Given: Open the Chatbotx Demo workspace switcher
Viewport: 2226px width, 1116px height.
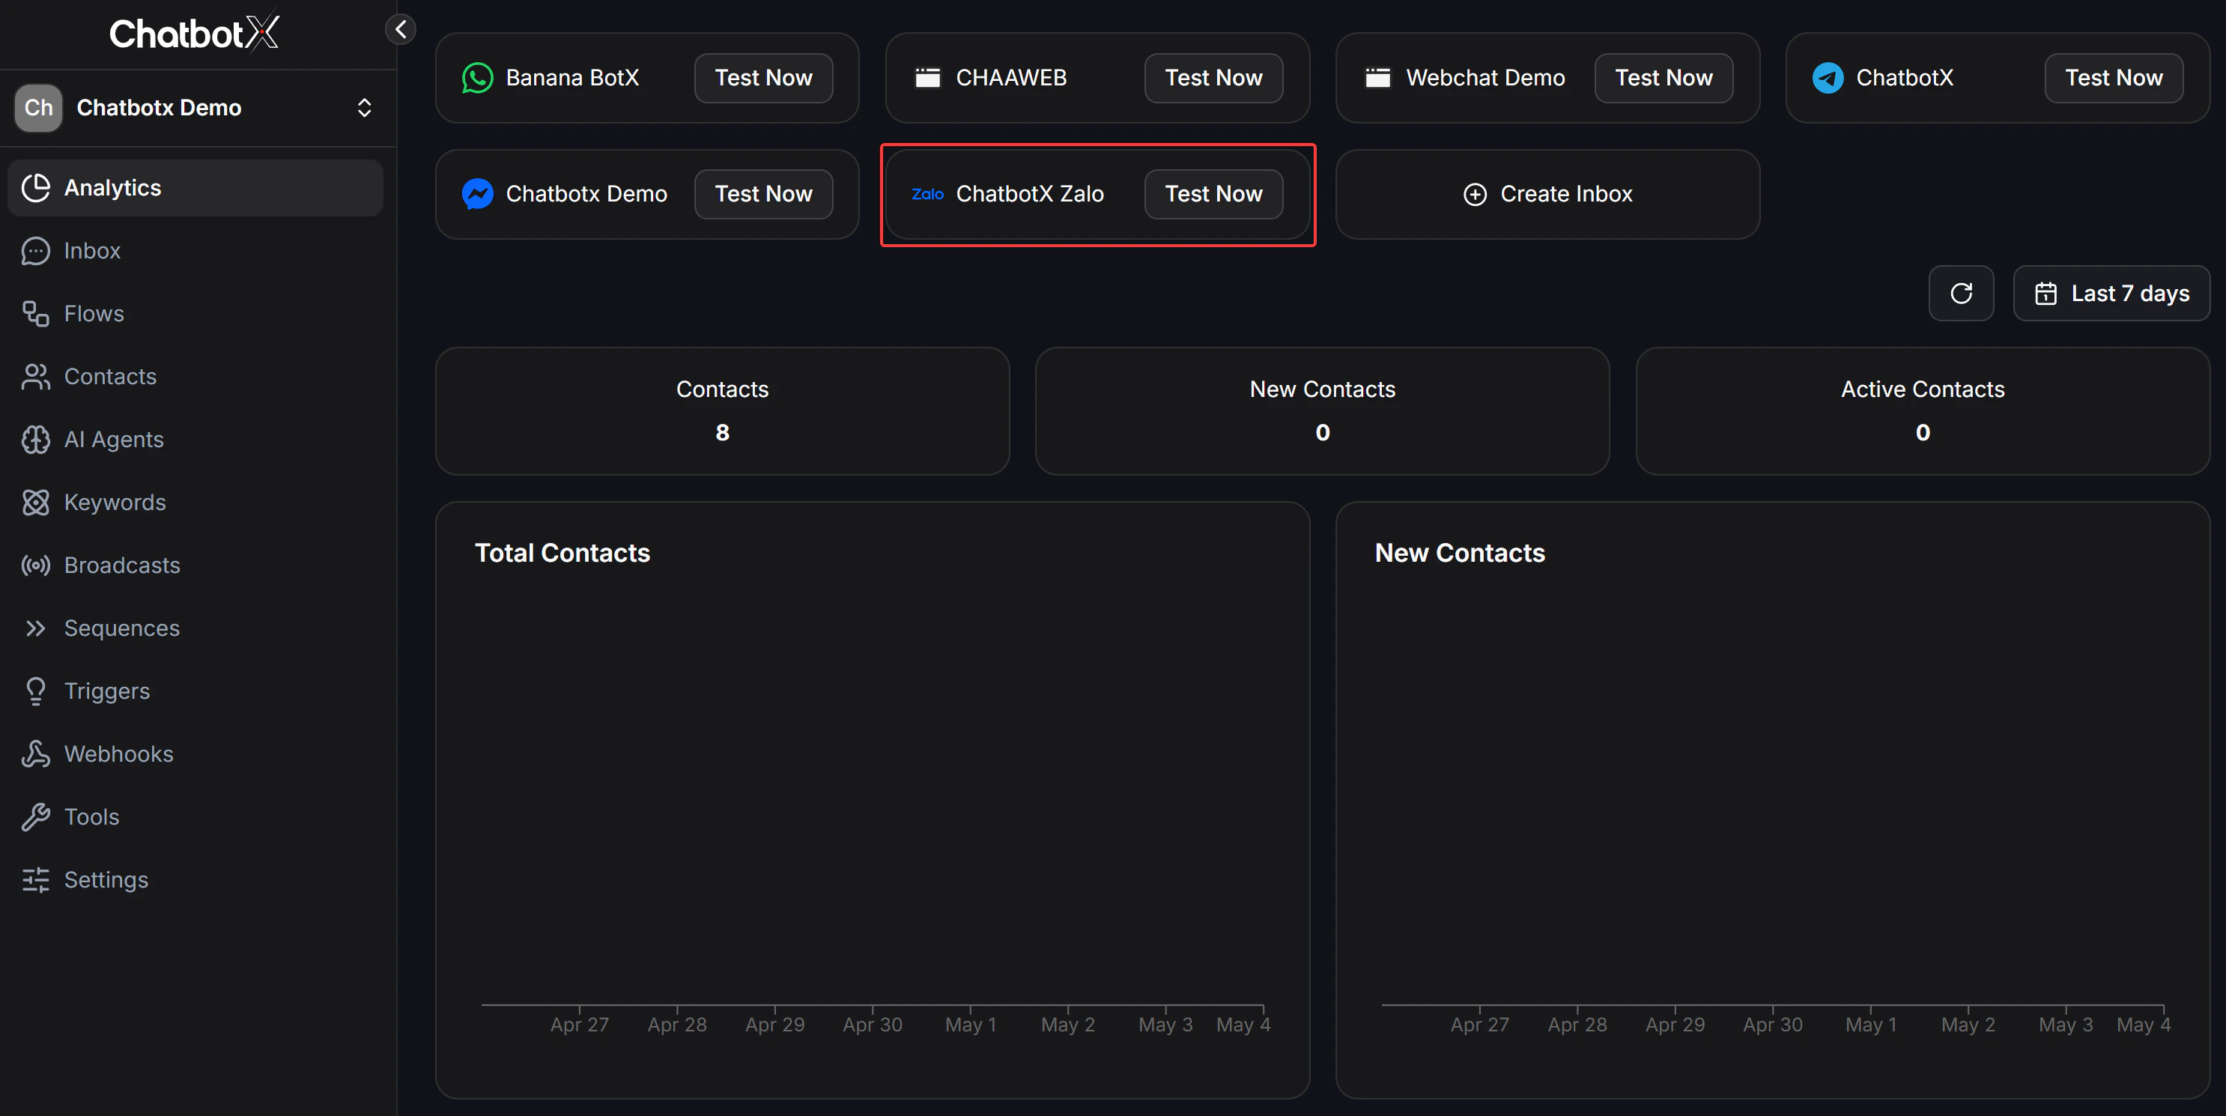Looking at the screenshot, I should tap(198, 108).
